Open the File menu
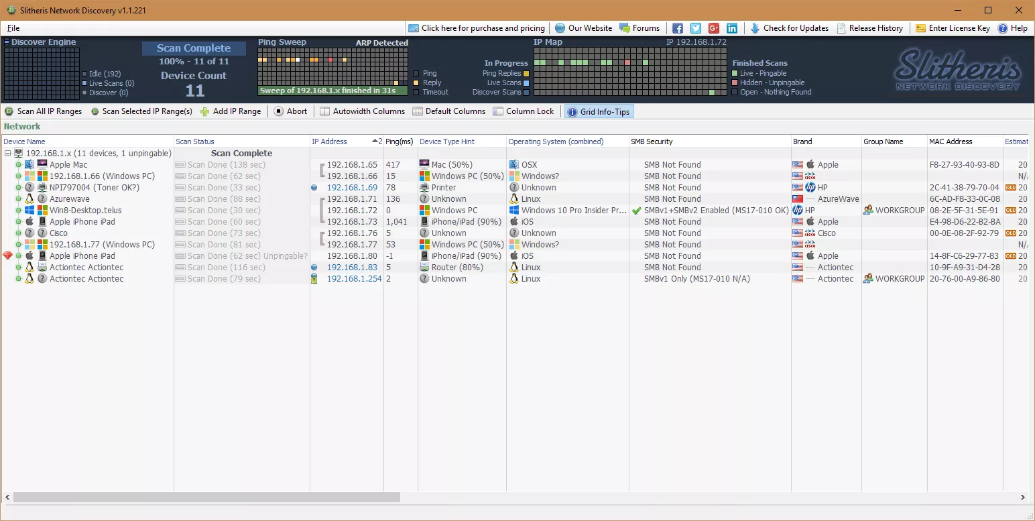This screenshot has height=521, width=1035. click(x=13, y=28)
